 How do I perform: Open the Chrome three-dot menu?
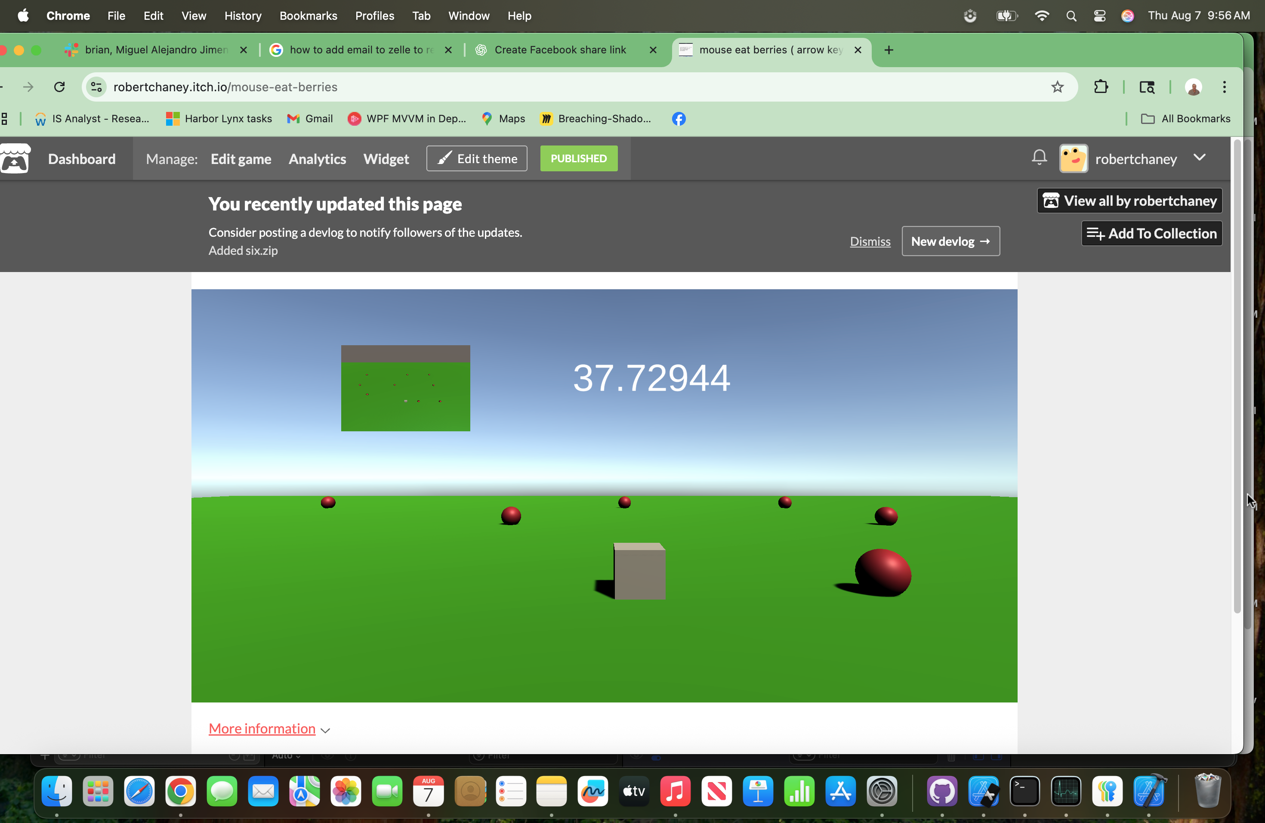pos(1224,87)
